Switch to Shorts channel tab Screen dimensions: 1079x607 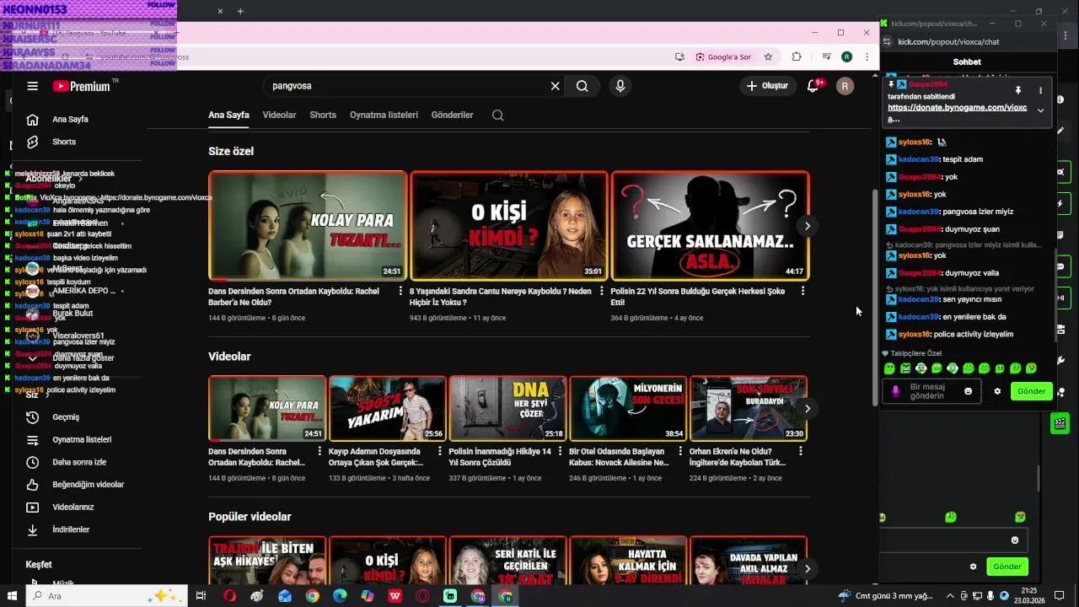tap(323, 115)
